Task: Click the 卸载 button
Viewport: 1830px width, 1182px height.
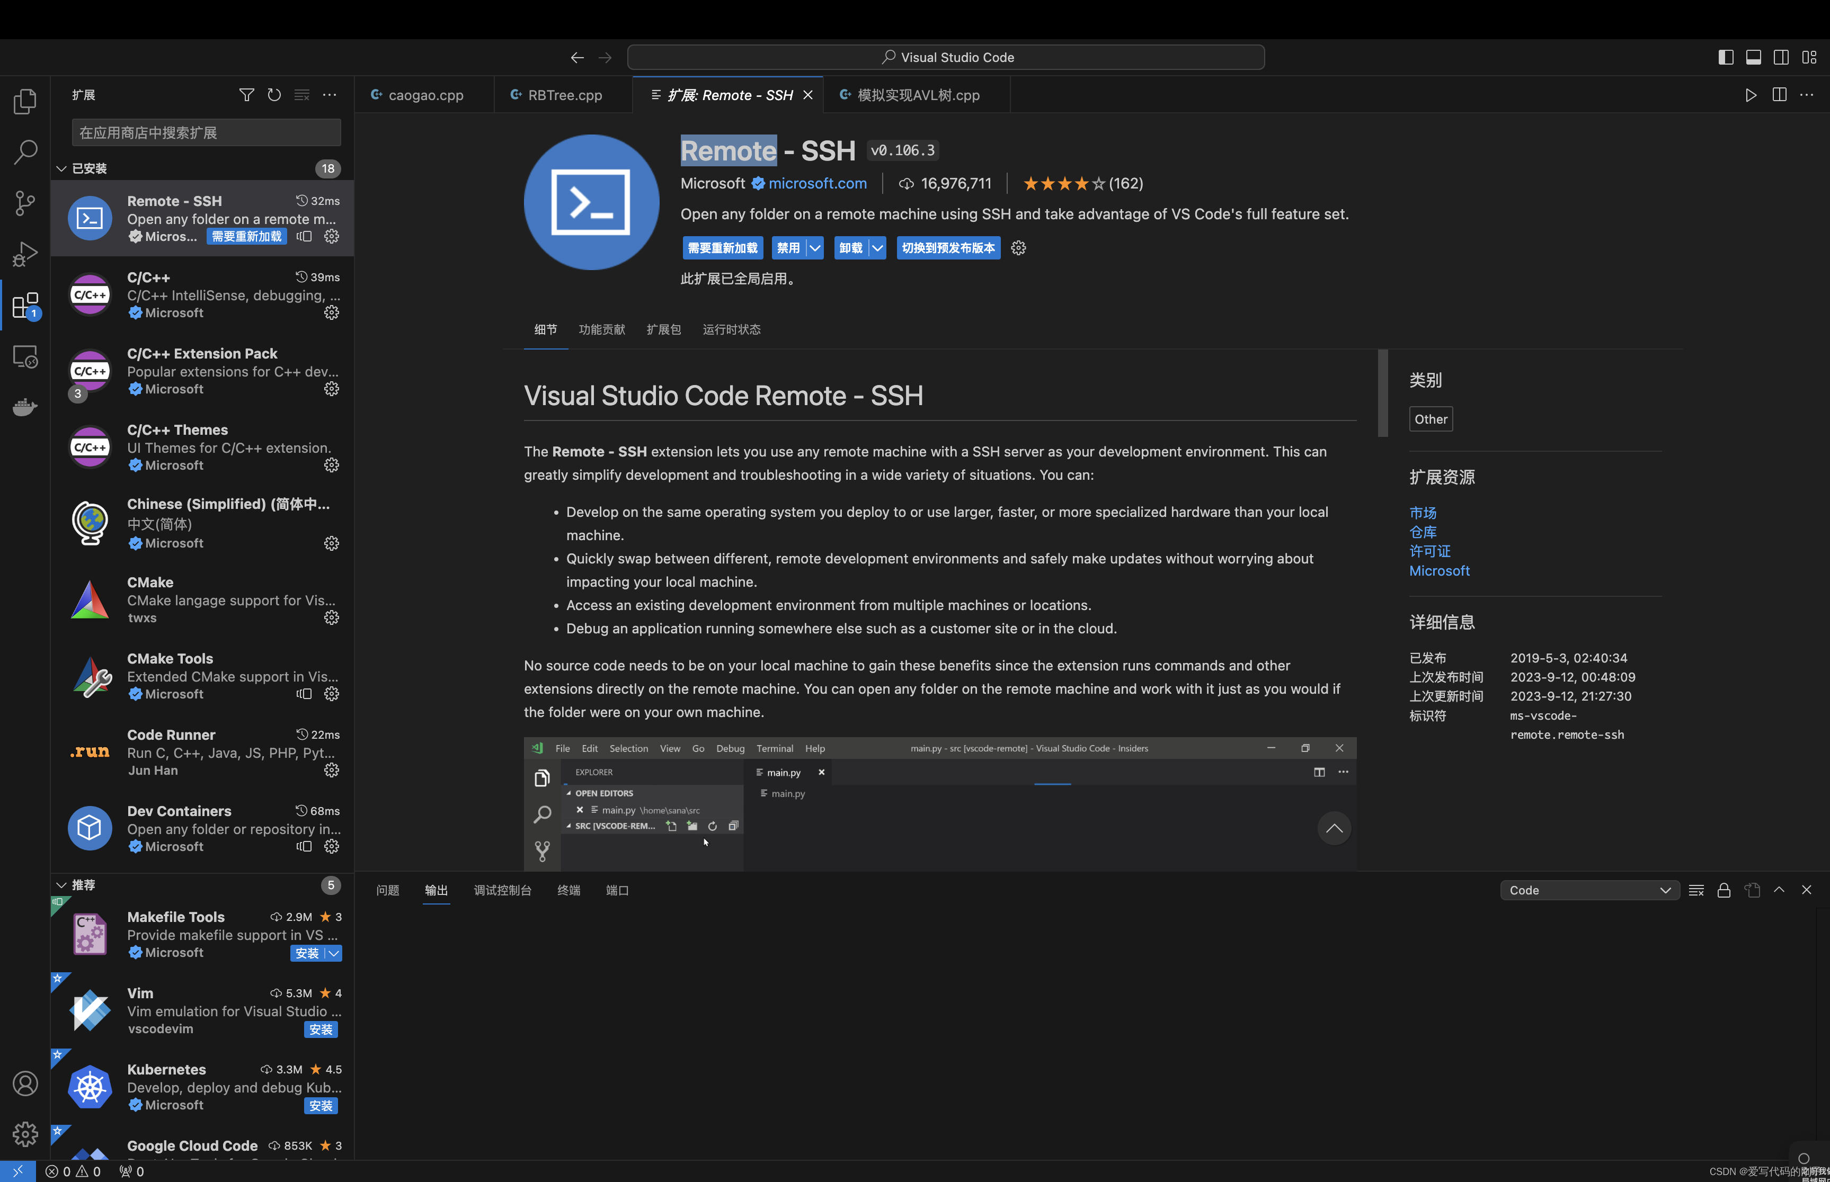Action: (x=850, y=248)
